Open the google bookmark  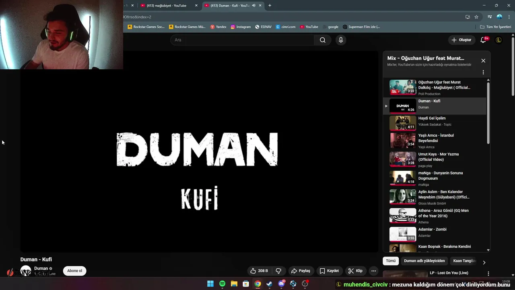(330, 27)
